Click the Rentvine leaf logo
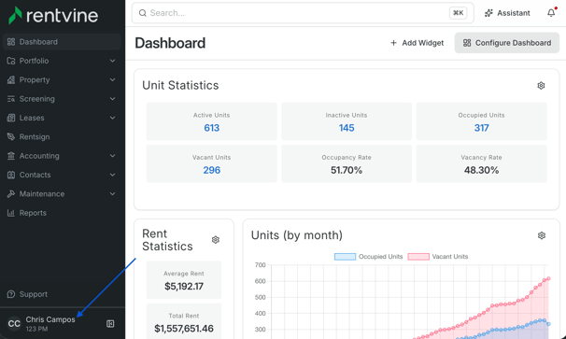Screen dimensions: 566x339 [x=15, y=16]
